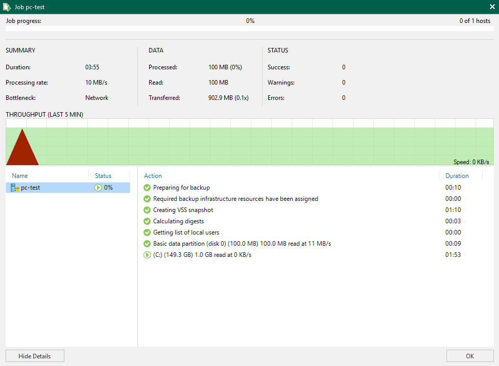Viewport: 499px width, 366px height.
Task: Click the Warnings count value
Action: tap(344, 83)
